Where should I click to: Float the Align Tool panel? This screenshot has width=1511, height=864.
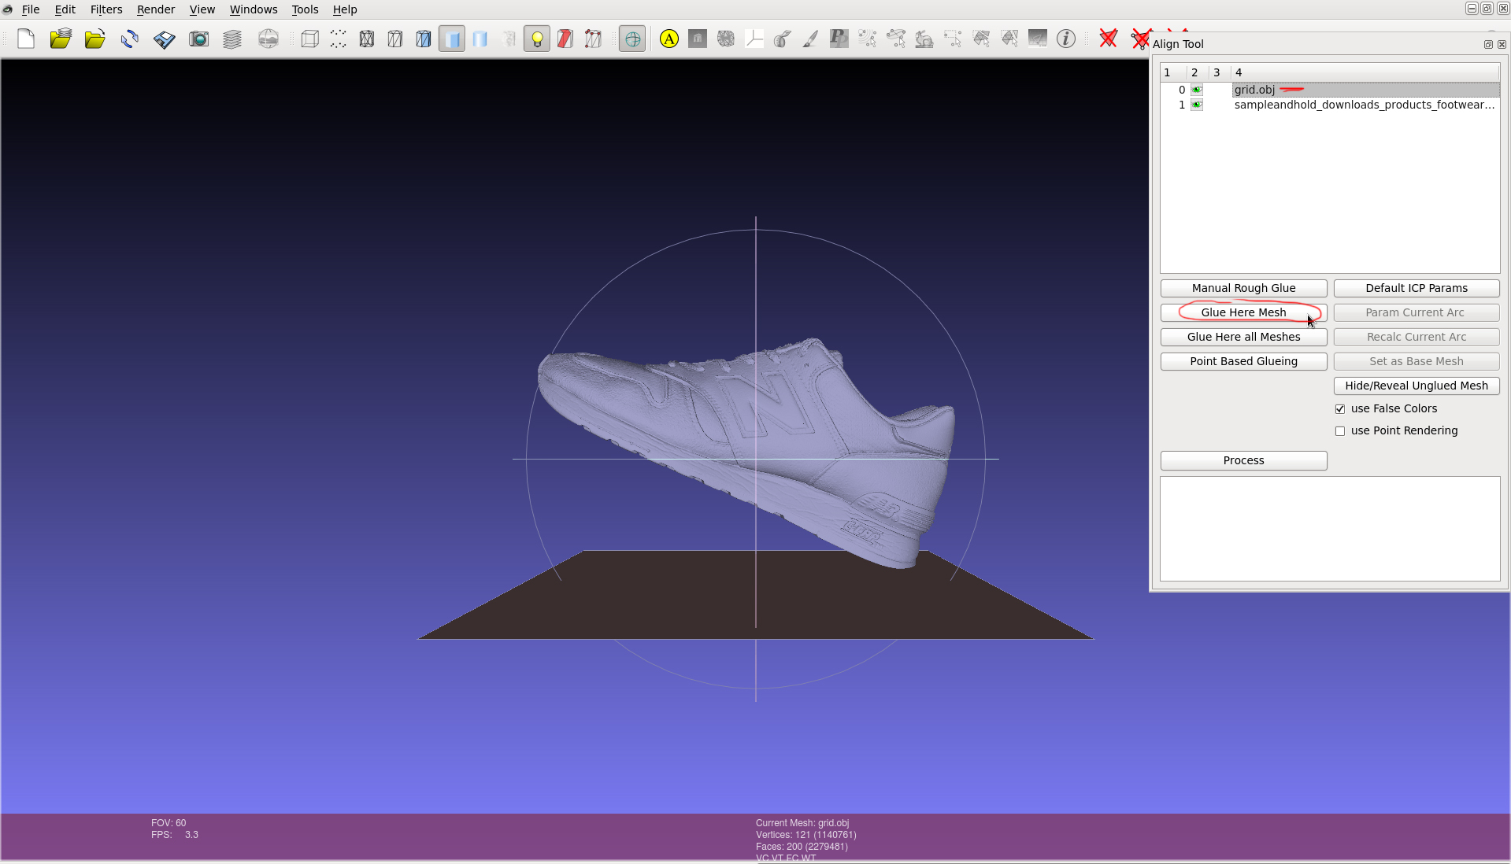(1488, 45)
